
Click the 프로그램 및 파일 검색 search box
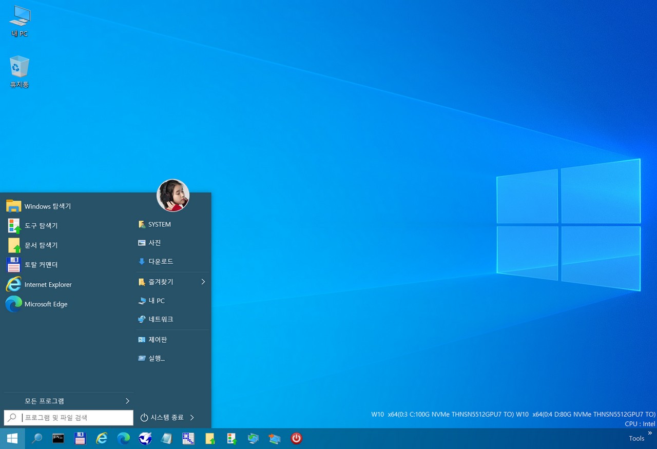click(69, 418)
